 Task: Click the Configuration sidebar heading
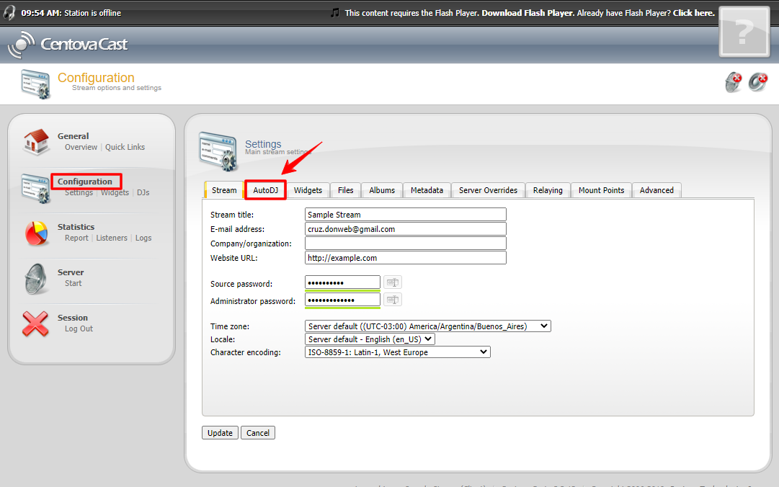[85, 182]
